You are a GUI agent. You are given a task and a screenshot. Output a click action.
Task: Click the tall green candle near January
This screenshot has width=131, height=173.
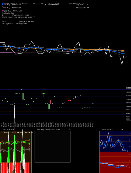click(23, 96)
